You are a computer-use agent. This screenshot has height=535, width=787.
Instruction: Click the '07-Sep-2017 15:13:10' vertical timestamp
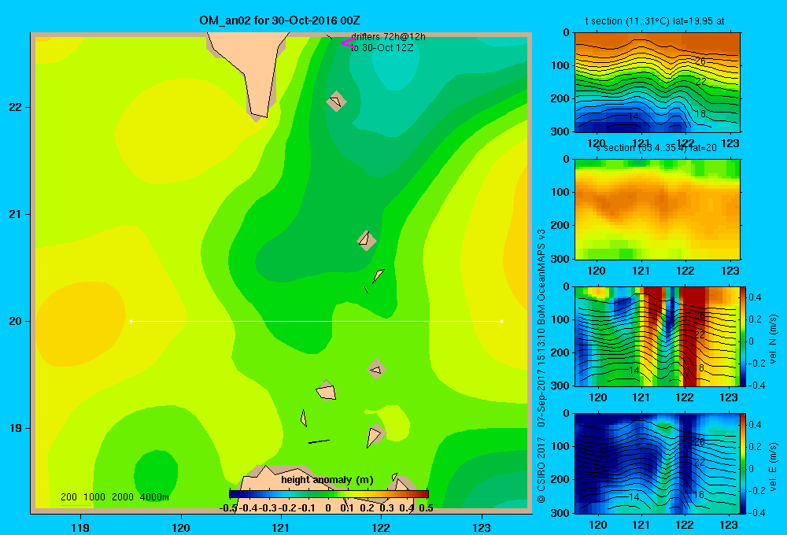click(x=541, y=376)
